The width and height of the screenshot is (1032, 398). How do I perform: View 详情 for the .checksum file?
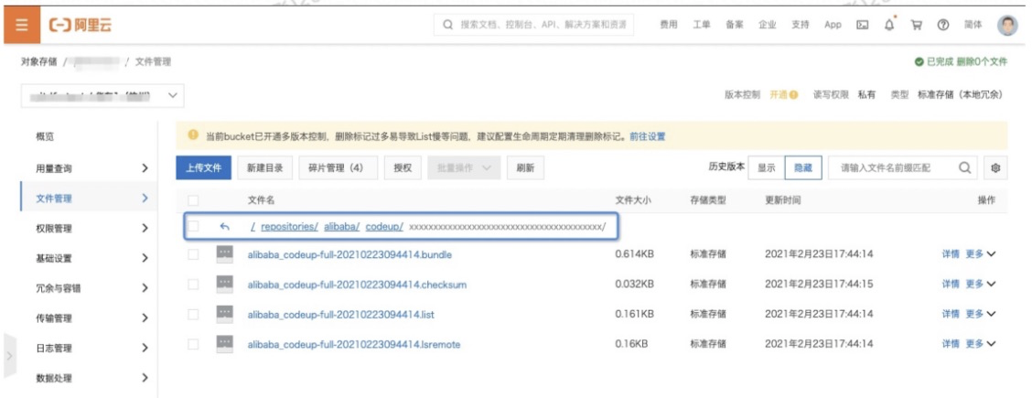click(951, 285)
